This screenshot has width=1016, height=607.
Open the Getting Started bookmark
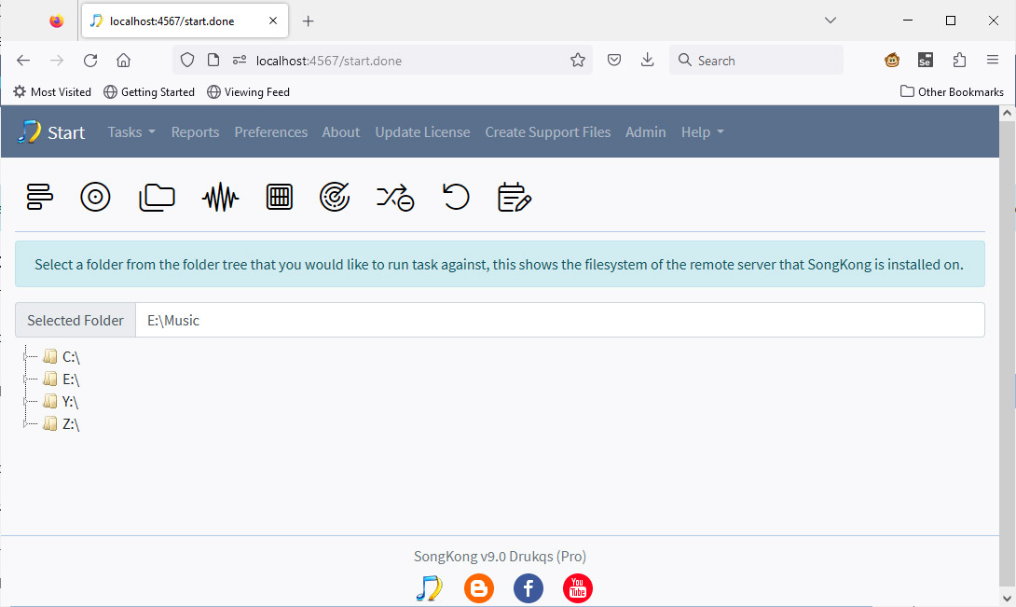click(149, 92)
